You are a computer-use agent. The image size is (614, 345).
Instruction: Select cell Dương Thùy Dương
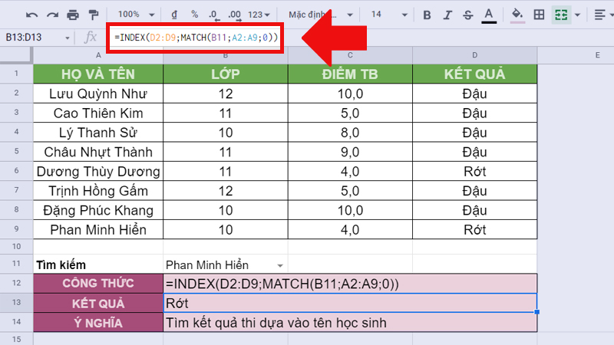[98, 171]
